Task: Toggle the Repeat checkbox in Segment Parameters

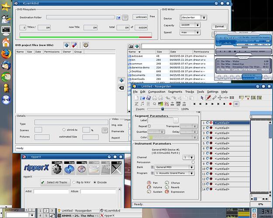Action: tap(149, 126)
